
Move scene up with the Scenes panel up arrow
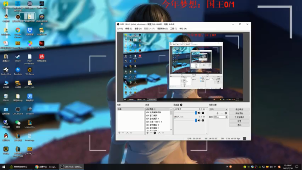127,133
